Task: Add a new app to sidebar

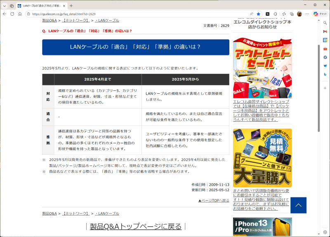Action: 325,88
